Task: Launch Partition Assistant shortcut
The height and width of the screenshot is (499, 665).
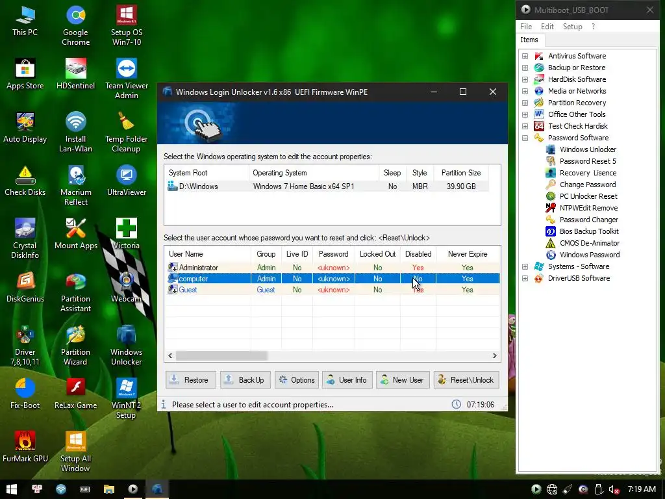Action: (75, 292)
